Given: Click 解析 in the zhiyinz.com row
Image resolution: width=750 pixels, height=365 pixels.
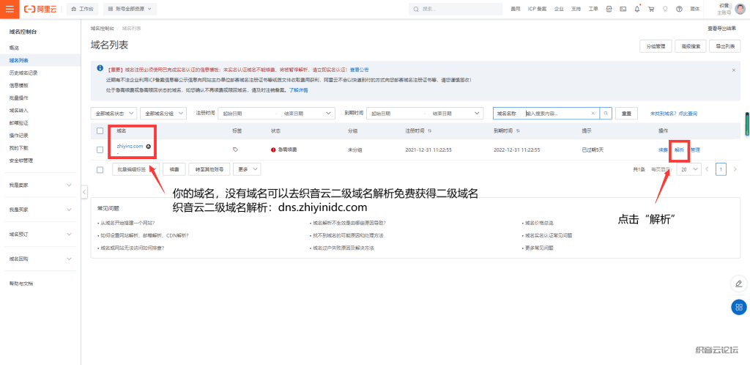Looking at the screenshot, I should point(679,150).
